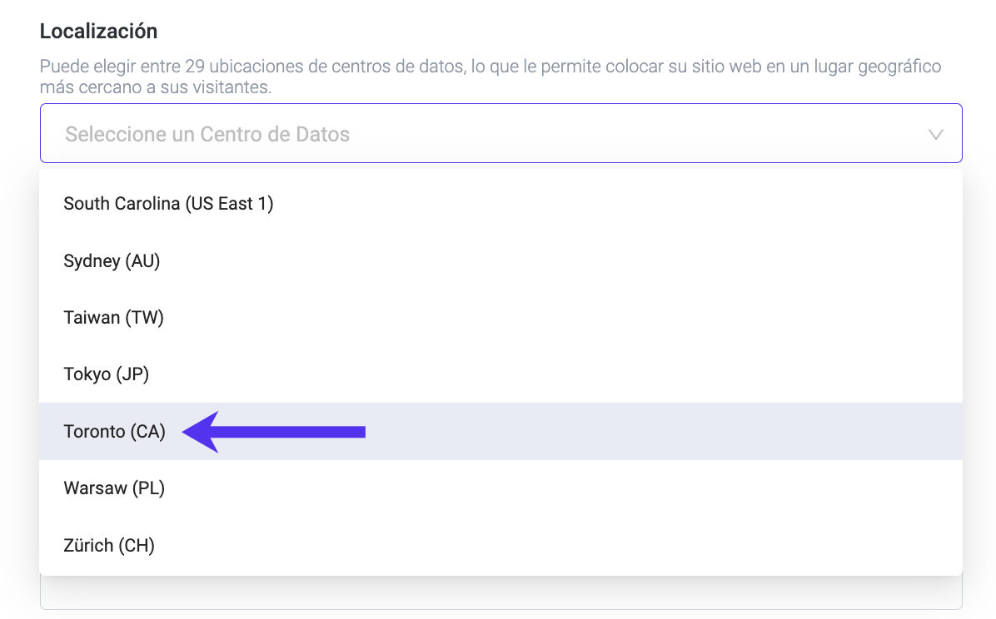Click the description mentioning 29 ubicaciones

pyautogui.click(x=490, y=77)
